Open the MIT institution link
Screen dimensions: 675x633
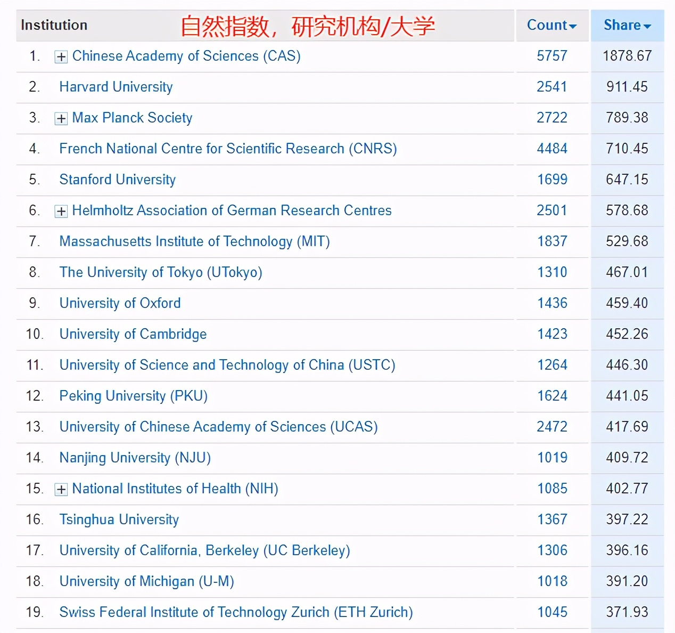[194, 241]
